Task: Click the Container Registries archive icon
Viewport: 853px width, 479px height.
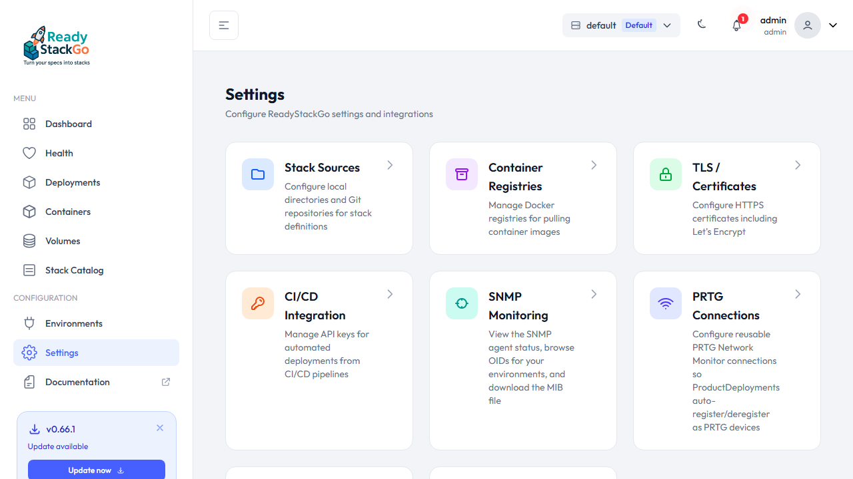Action: (462, 174)
